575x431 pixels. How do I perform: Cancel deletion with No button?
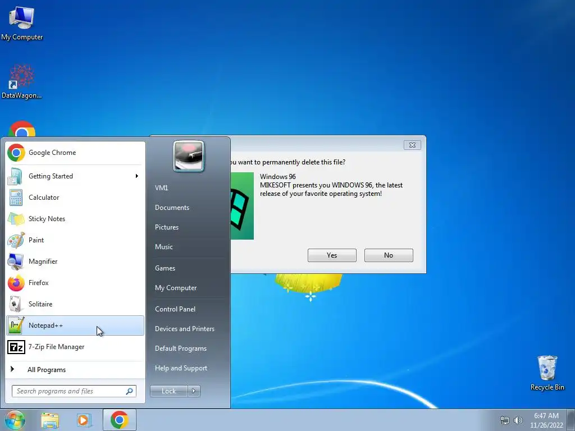tap(389, 255)
